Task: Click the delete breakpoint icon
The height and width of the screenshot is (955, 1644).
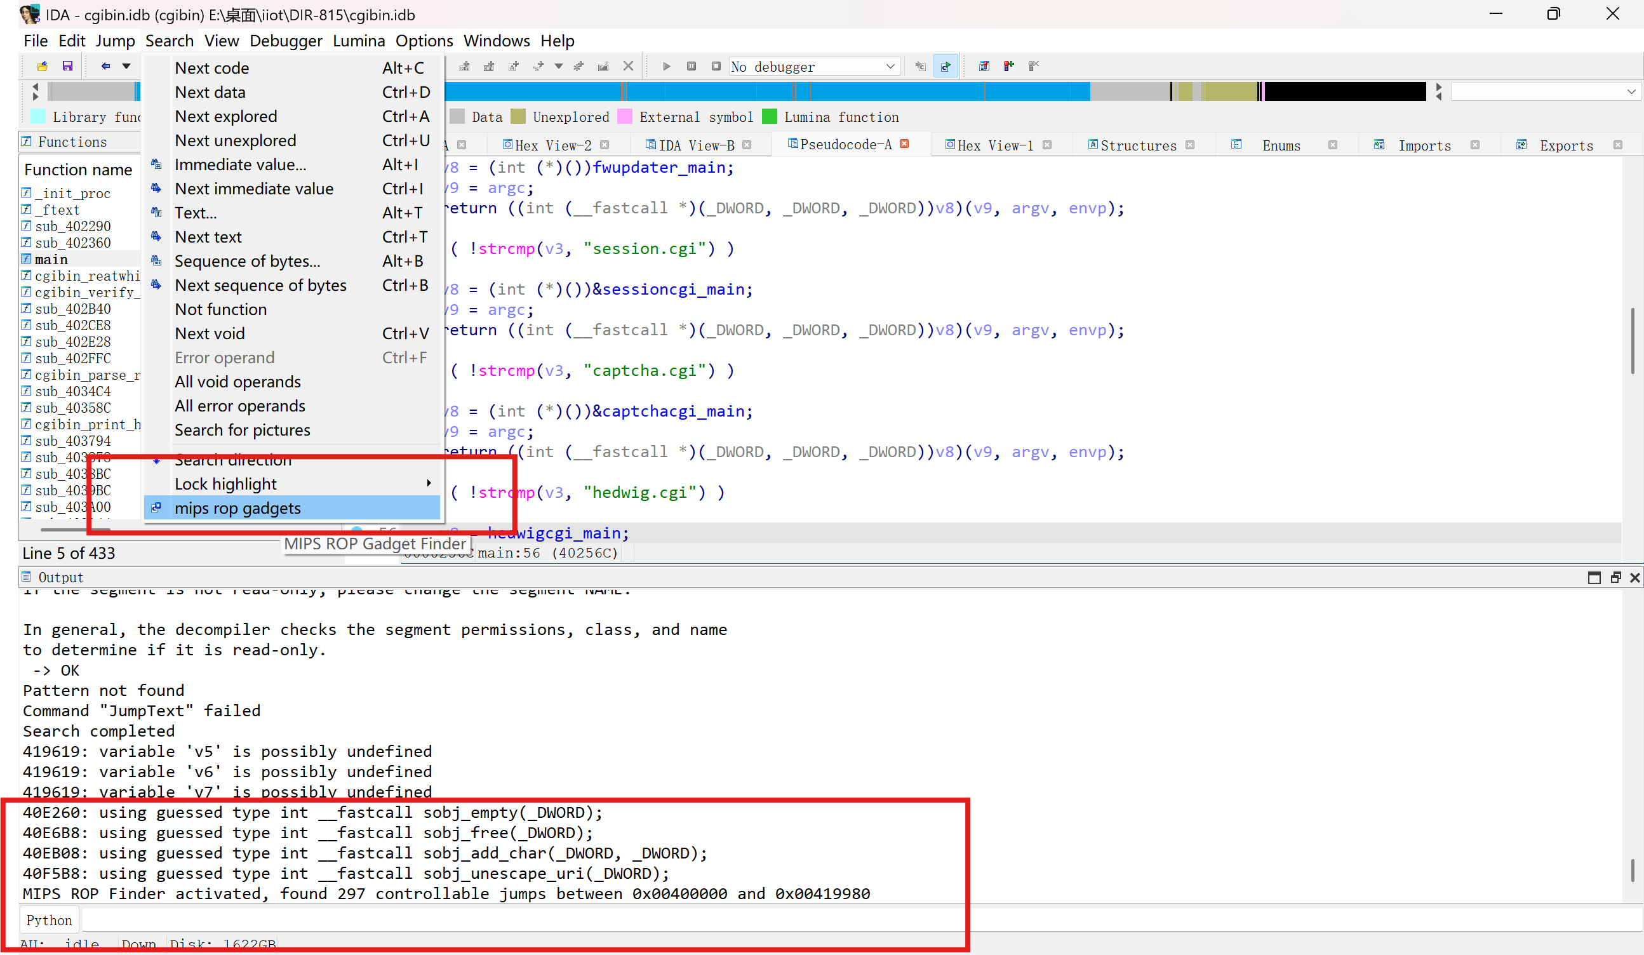Action: [1033, 66]
